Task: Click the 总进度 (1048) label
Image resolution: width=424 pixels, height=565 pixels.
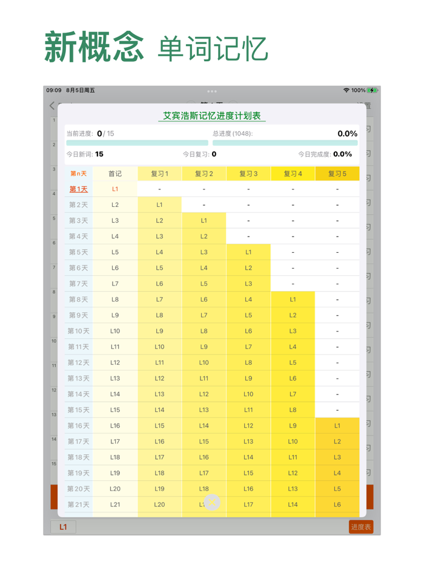Action: tap(233, 134)
